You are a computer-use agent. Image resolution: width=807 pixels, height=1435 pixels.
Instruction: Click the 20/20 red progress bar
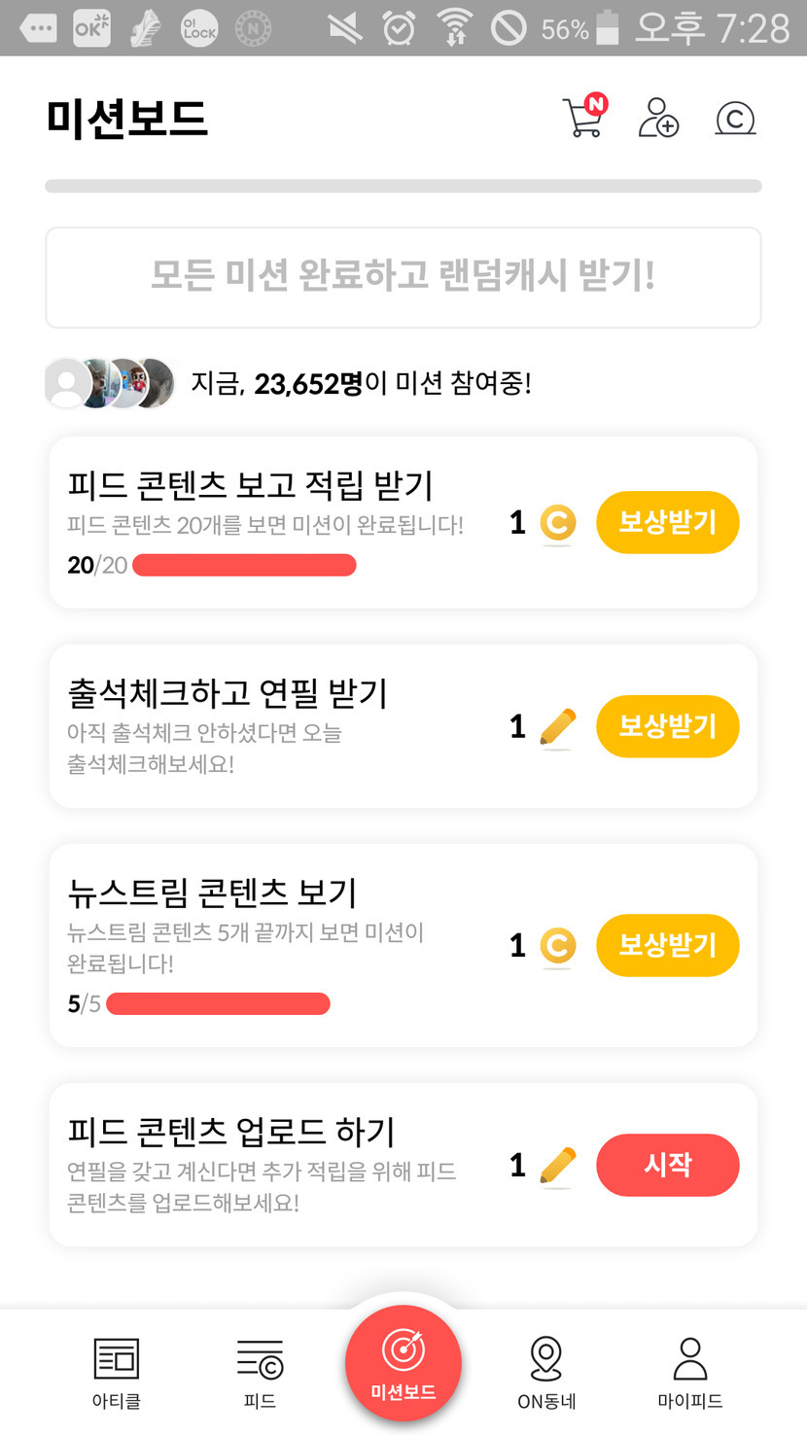244,565
